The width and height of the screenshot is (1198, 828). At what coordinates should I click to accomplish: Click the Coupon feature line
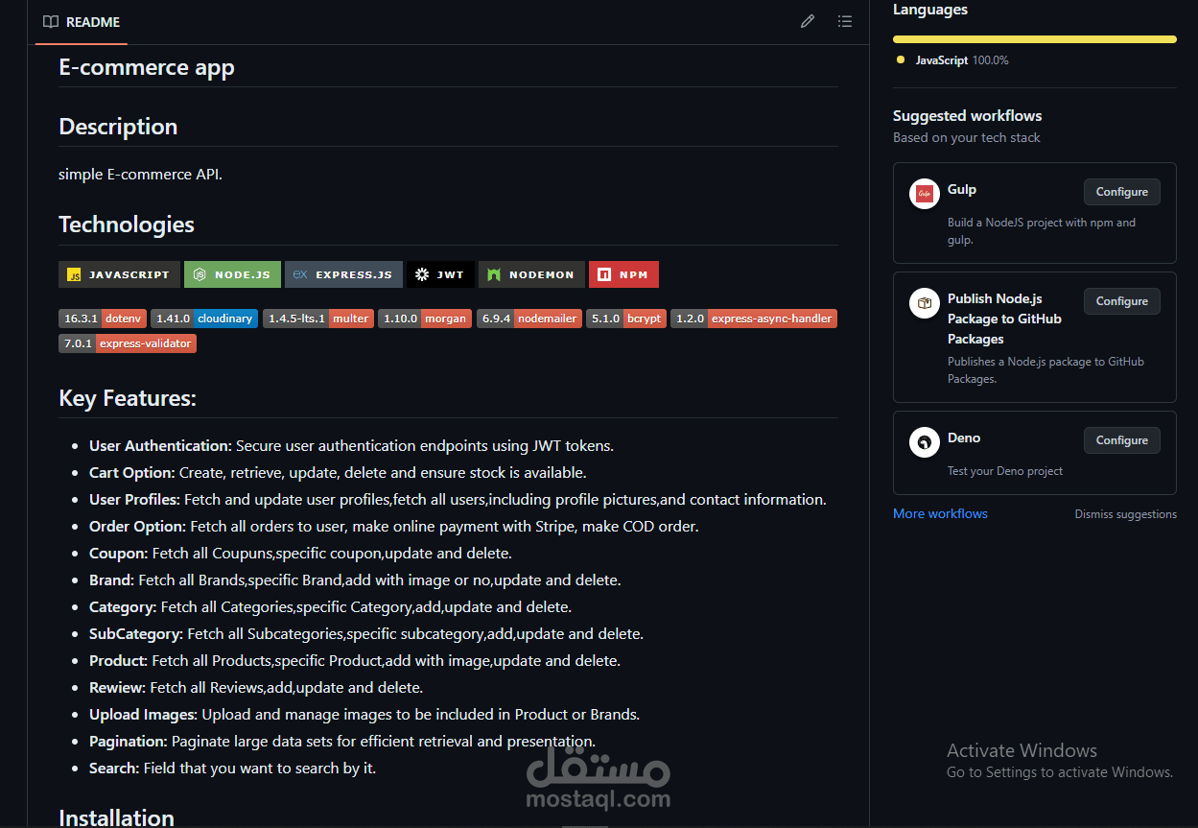[x=300, y=554]
